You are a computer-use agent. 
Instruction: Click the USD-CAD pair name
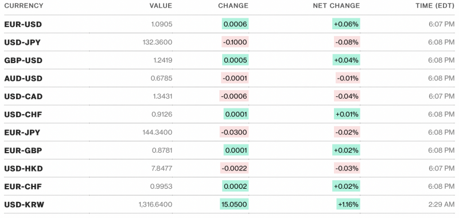pyautogui.click(x=23, y=96)
